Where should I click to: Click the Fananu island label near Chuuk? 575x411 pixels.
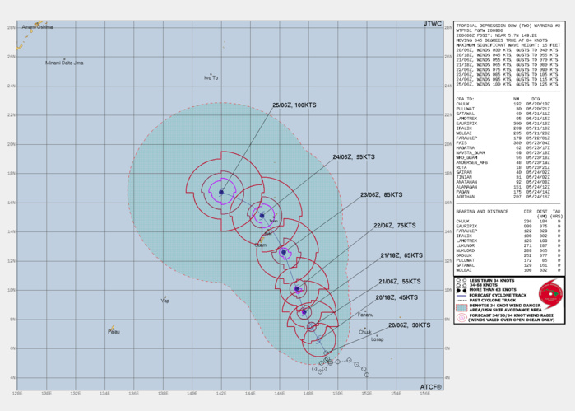(x=366, y=315)
